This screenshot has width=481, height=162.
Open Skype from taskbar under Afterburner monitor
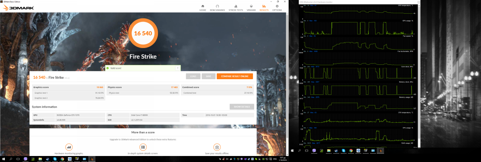tap(344, 151)
